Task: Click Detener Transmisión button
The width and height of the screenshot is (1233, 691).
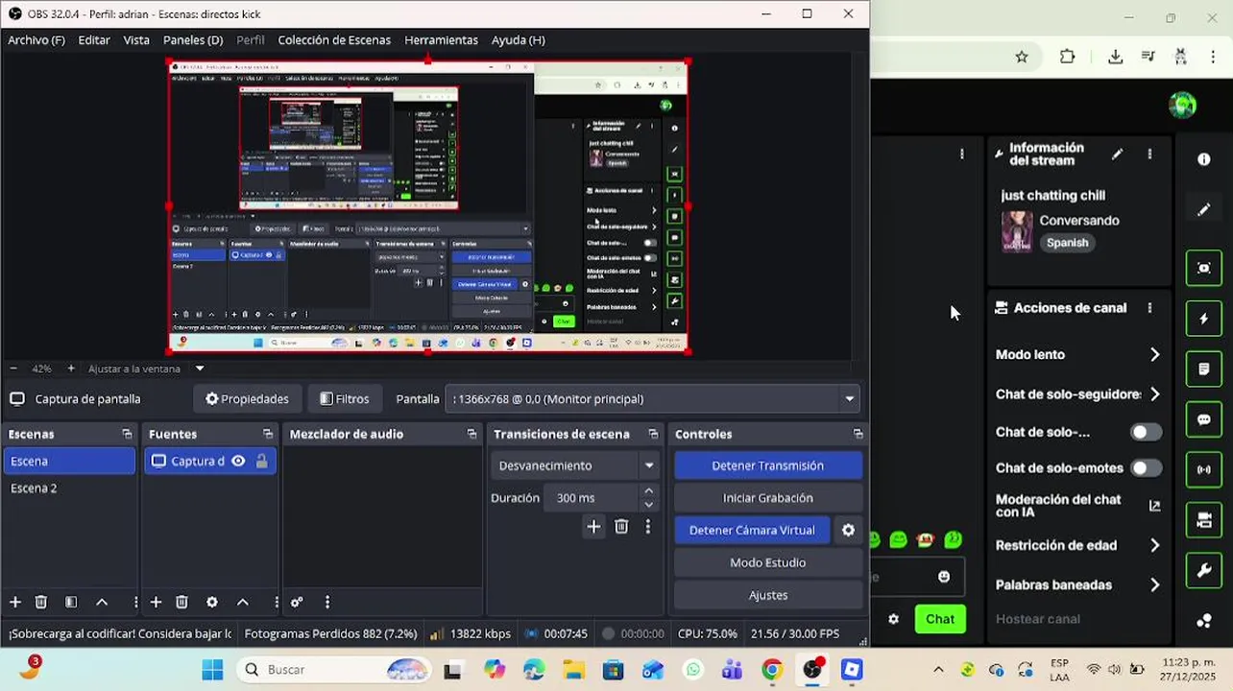Action: coord(768,465)
